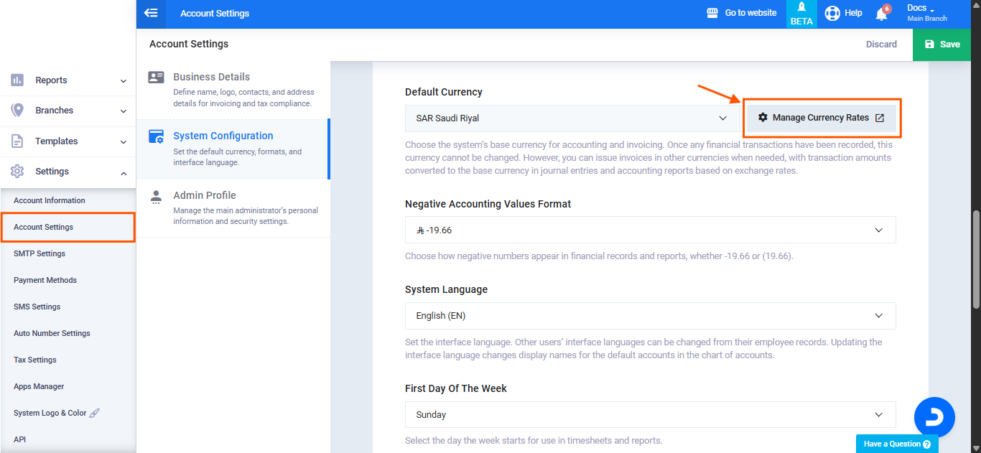Image resolution: width=981 pixels, height=453 pixels.
Task: Open SMTP Settings in sidebar
Action: tap(39, 253)
